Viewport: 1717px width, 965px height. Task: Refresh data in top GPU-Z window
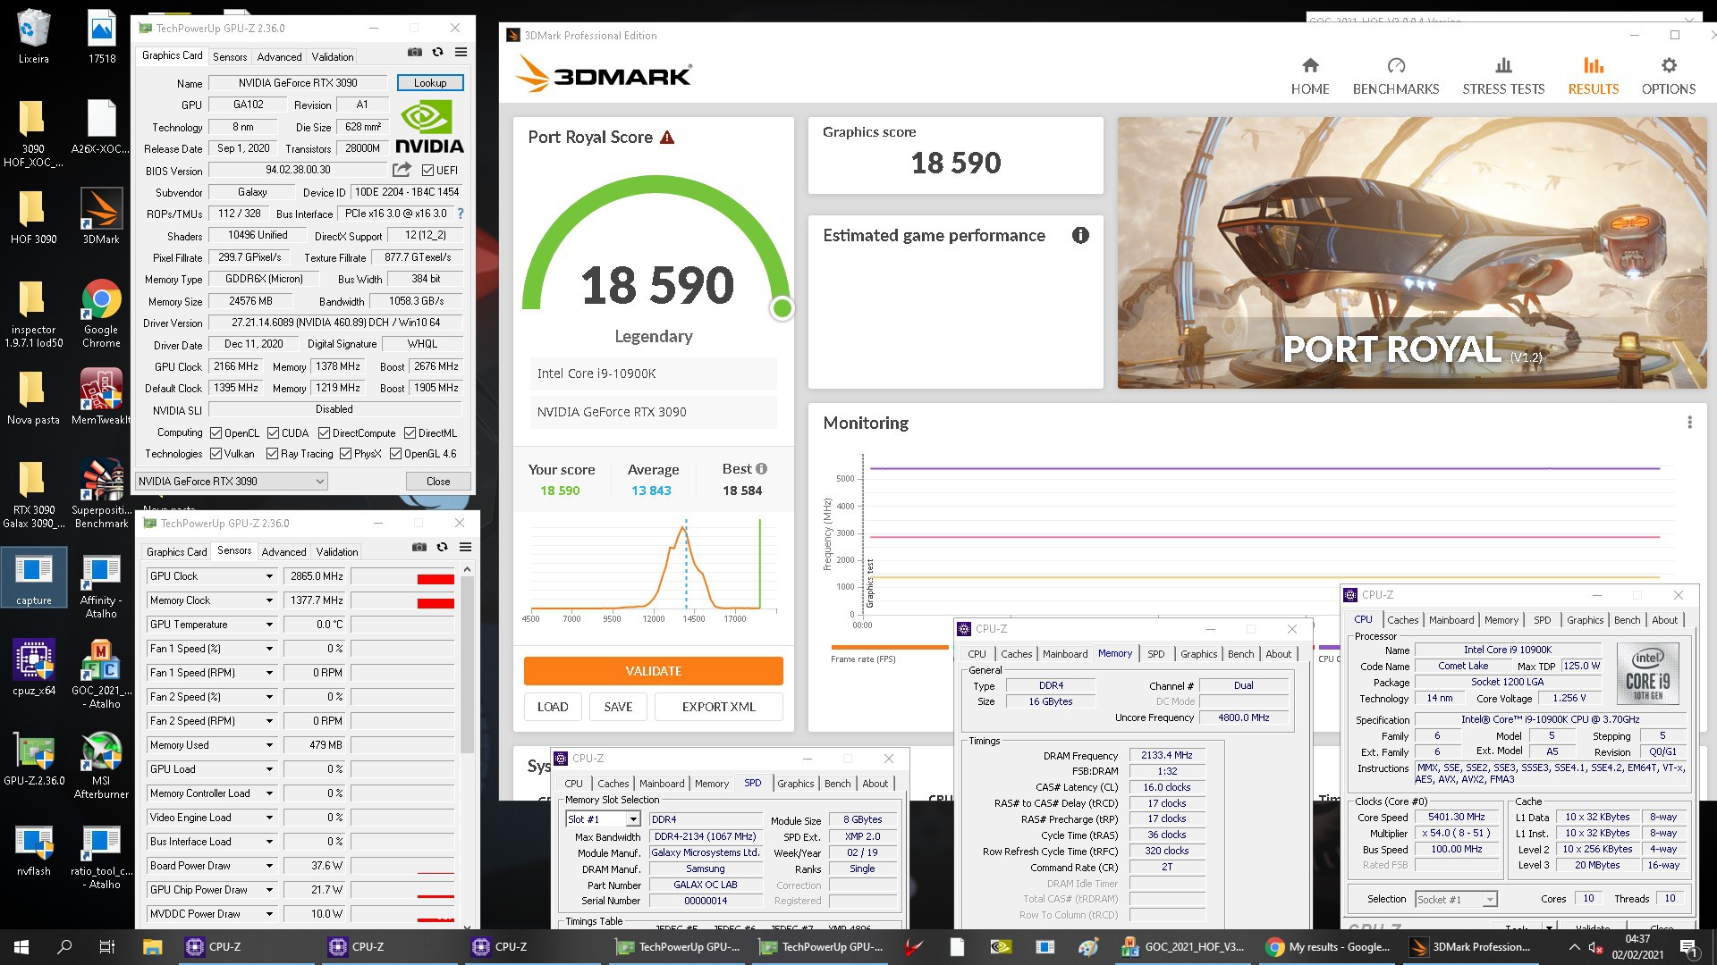pyautogui.click(x=437, y=52)
